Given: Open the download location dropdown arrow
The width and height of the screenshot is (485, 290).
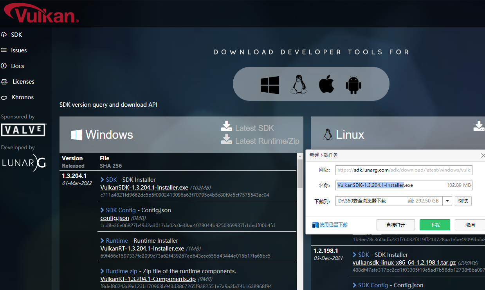Looking at the screenshot, I should click(448, 201).
